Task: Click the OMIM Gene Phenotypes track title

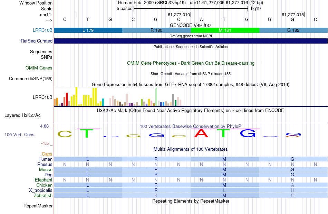Action: click(x=191, y=63)
